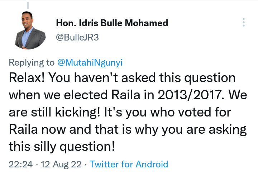This screenshot has height=176, width=258.
Task: Click the word 'elected' in tweet body
Action: tap(86, 95)
